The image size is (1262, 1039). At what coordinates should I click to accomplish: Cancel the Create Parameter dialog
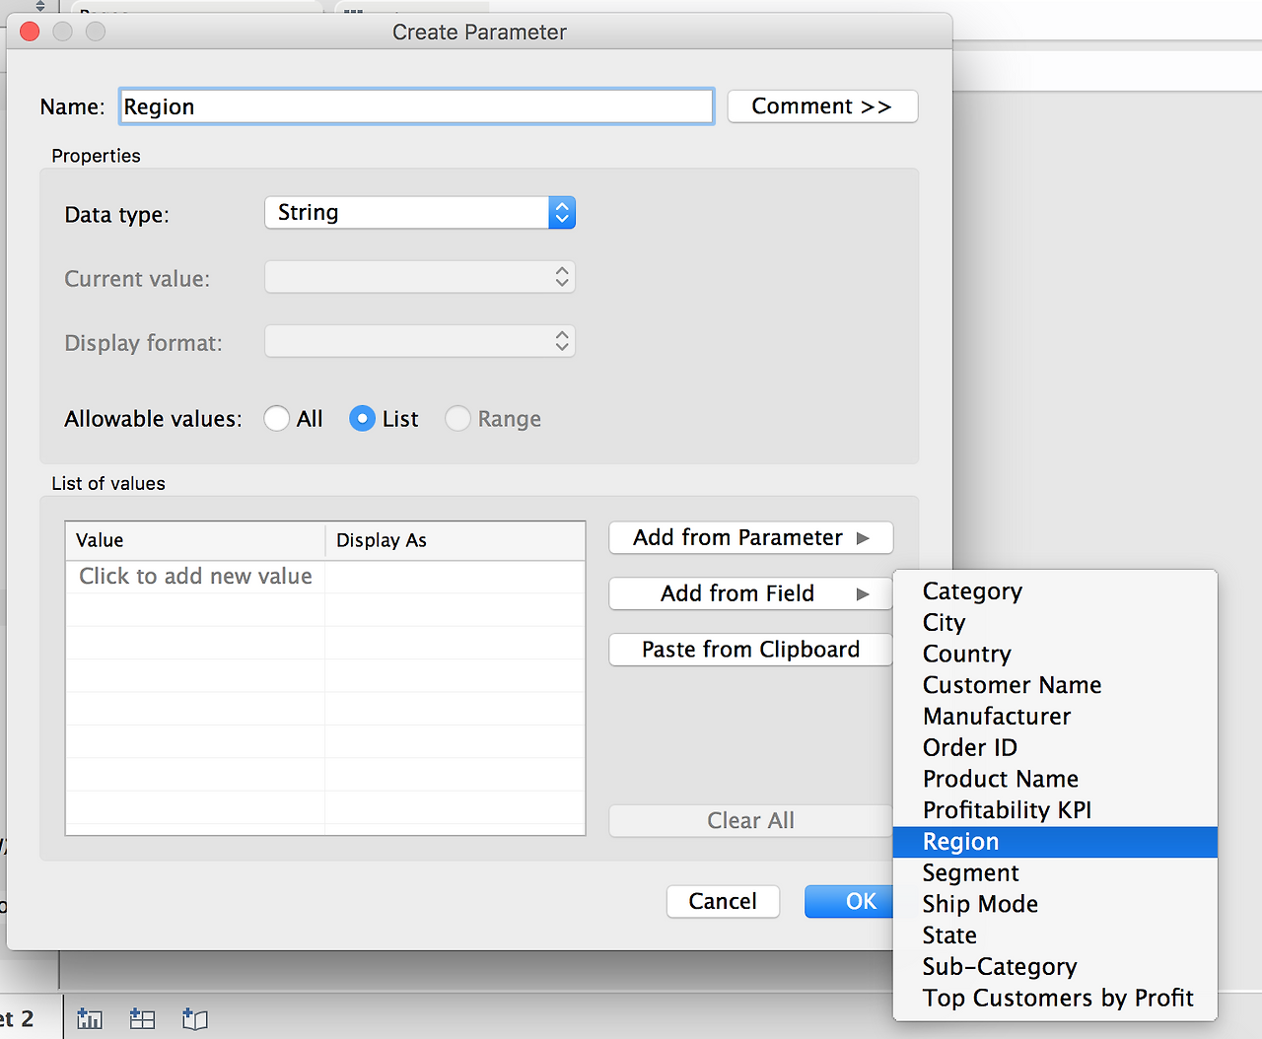click(x=723, y=901)
